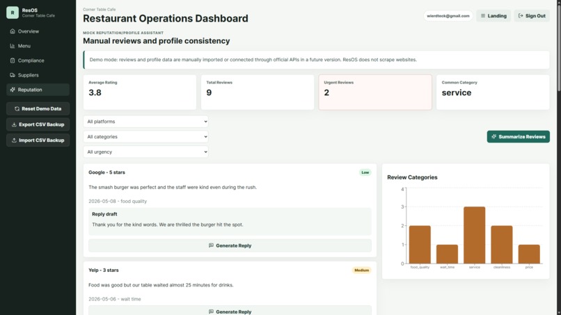Click '2026-05-06 - wait time' text
The height and width of the screenshot is (315, 561).
pyautogui.click(x=114, y=299)
